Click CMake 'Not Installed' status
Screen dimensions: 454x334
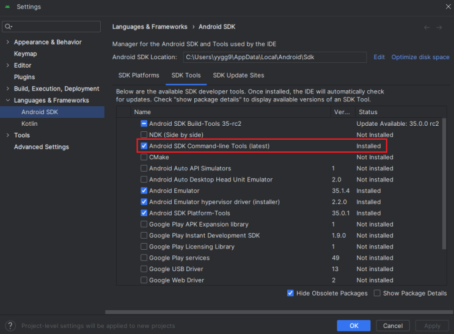click(x=375, y=157)
